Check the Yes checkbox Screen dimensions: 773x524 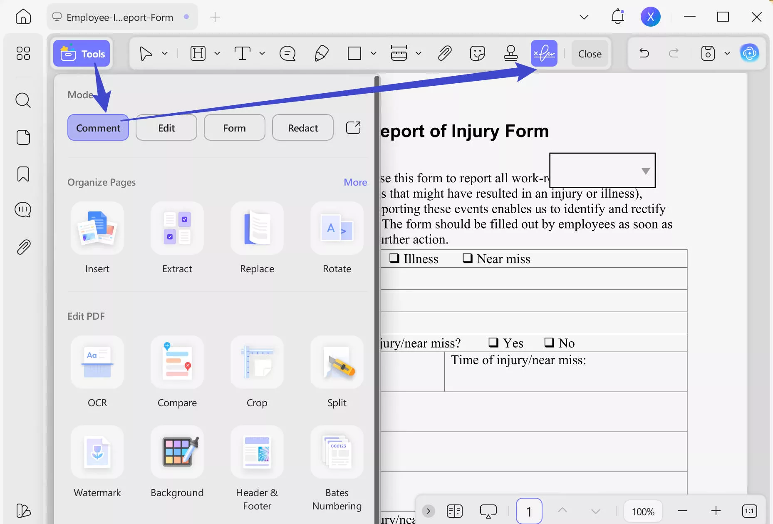click(x=493, y=343)
